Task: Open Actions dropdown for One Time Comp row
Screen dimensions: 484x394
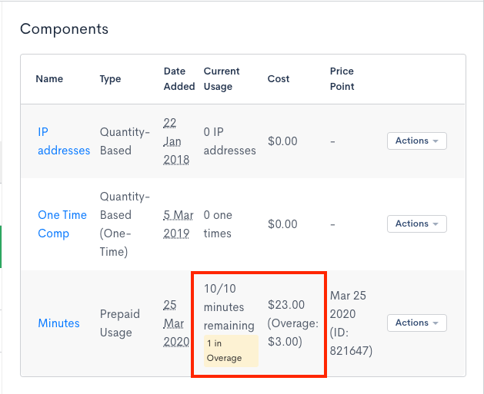Action: [x=417, y=223]
